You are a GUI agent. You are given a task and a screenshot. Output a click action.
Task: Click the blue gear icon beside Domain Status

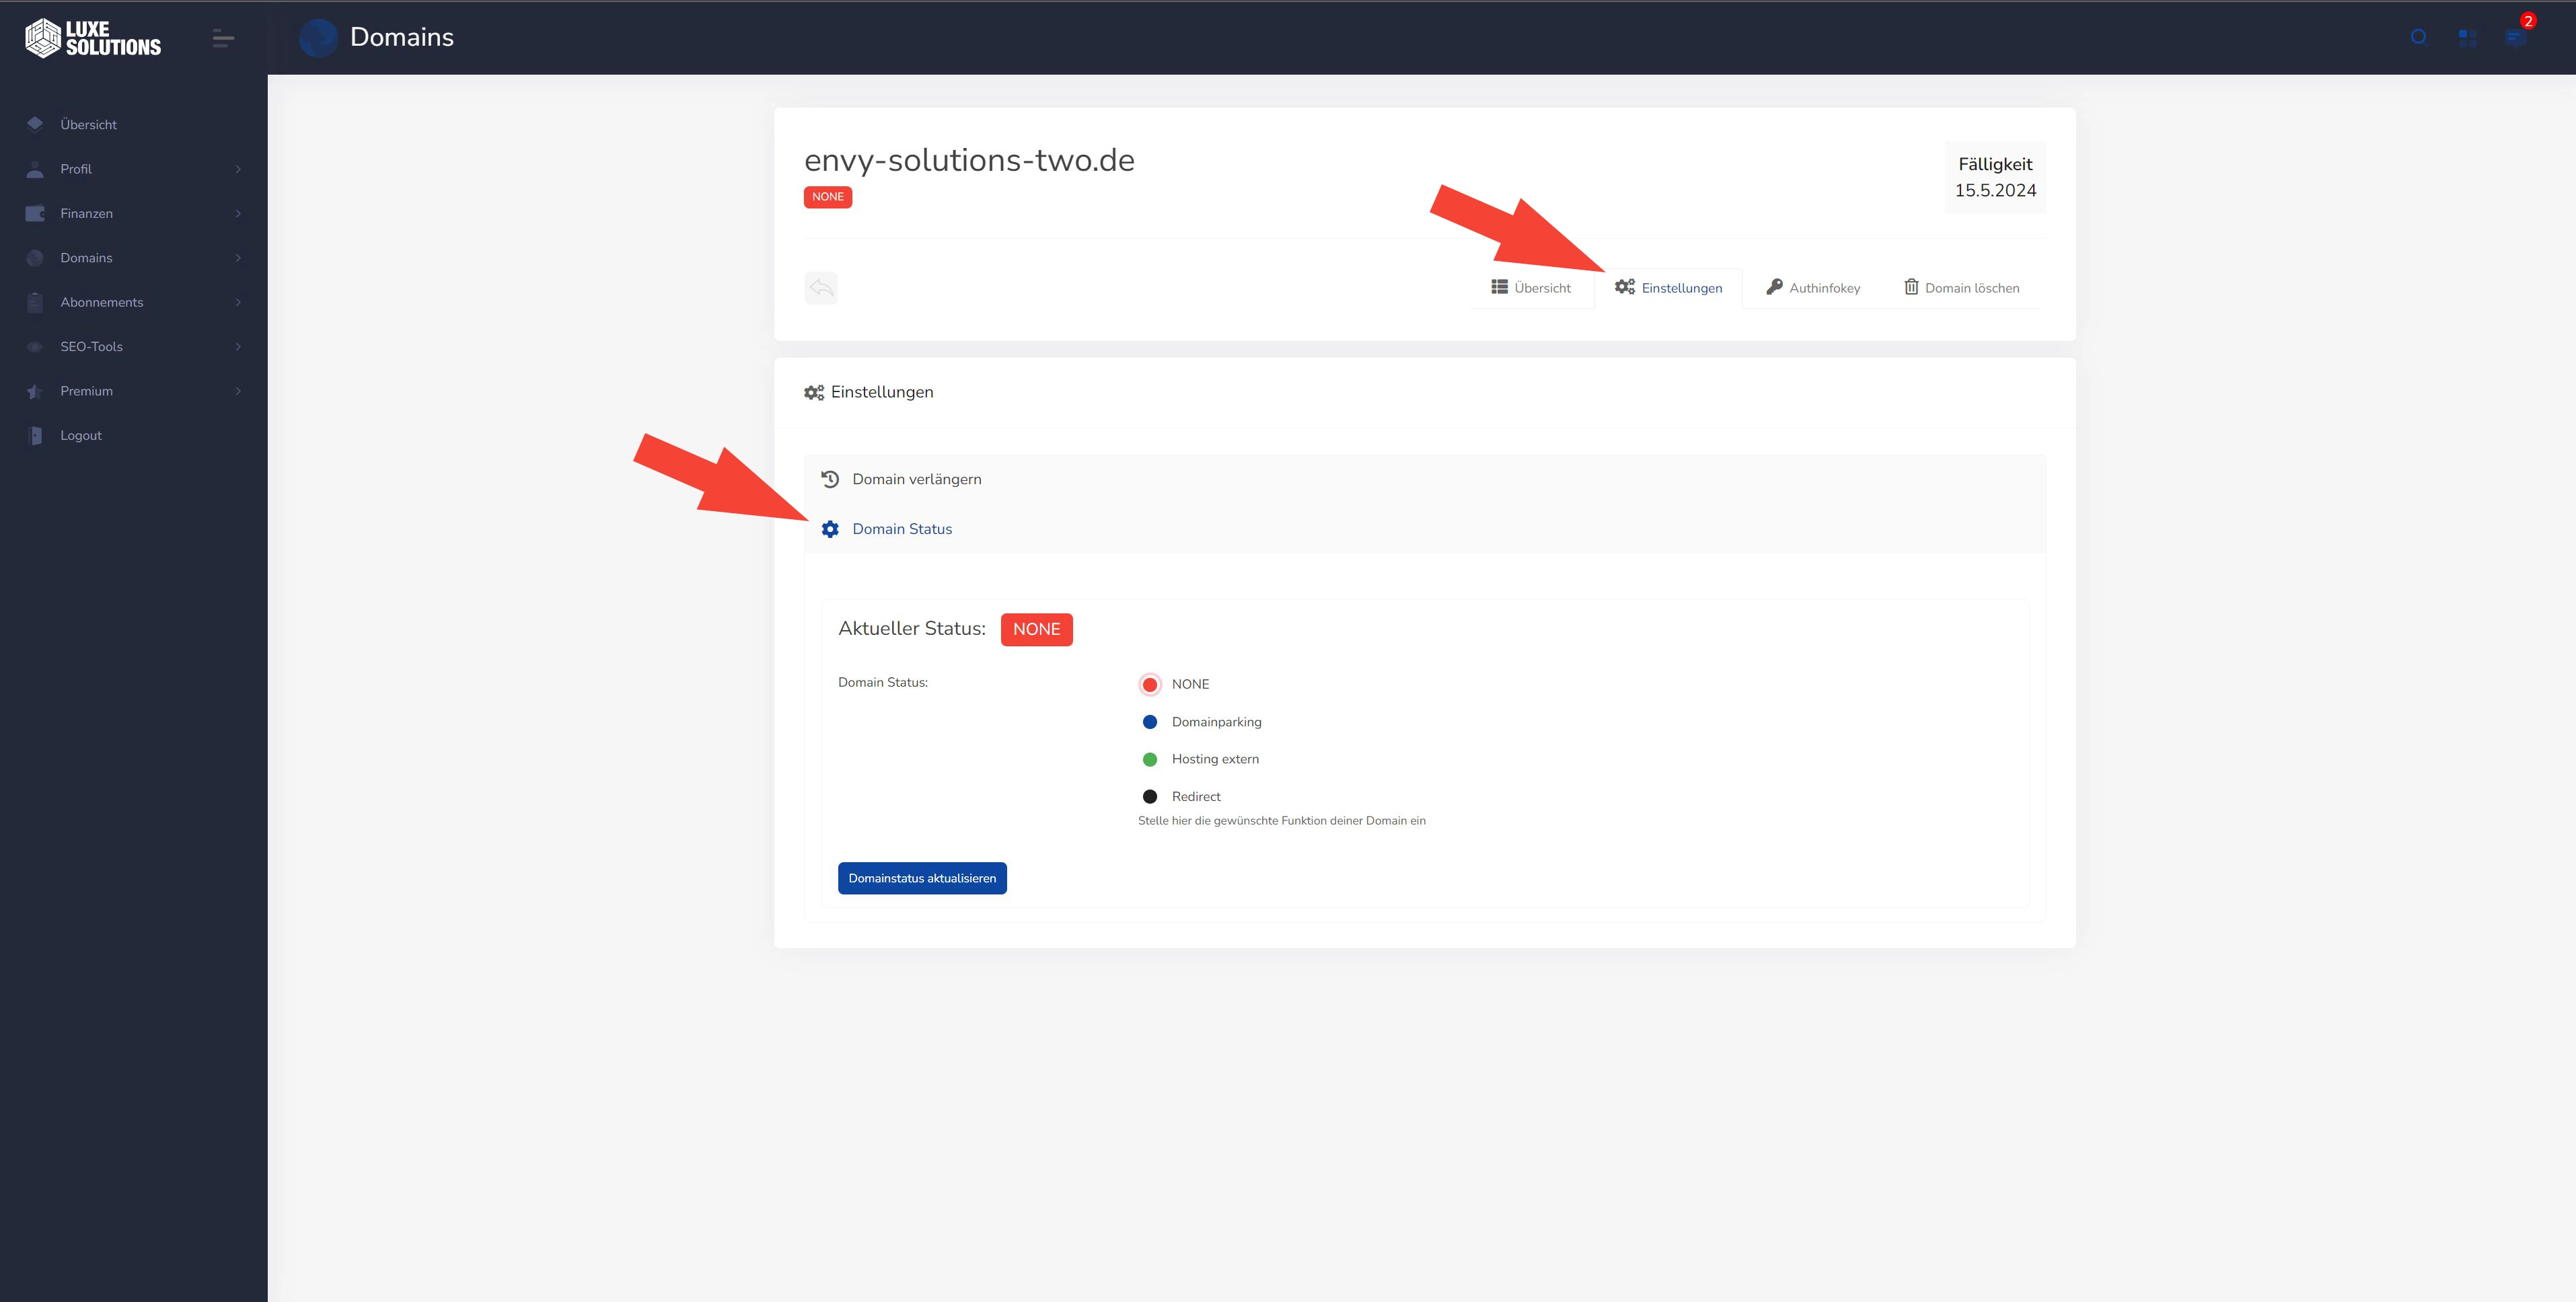(x=830, y=529)
